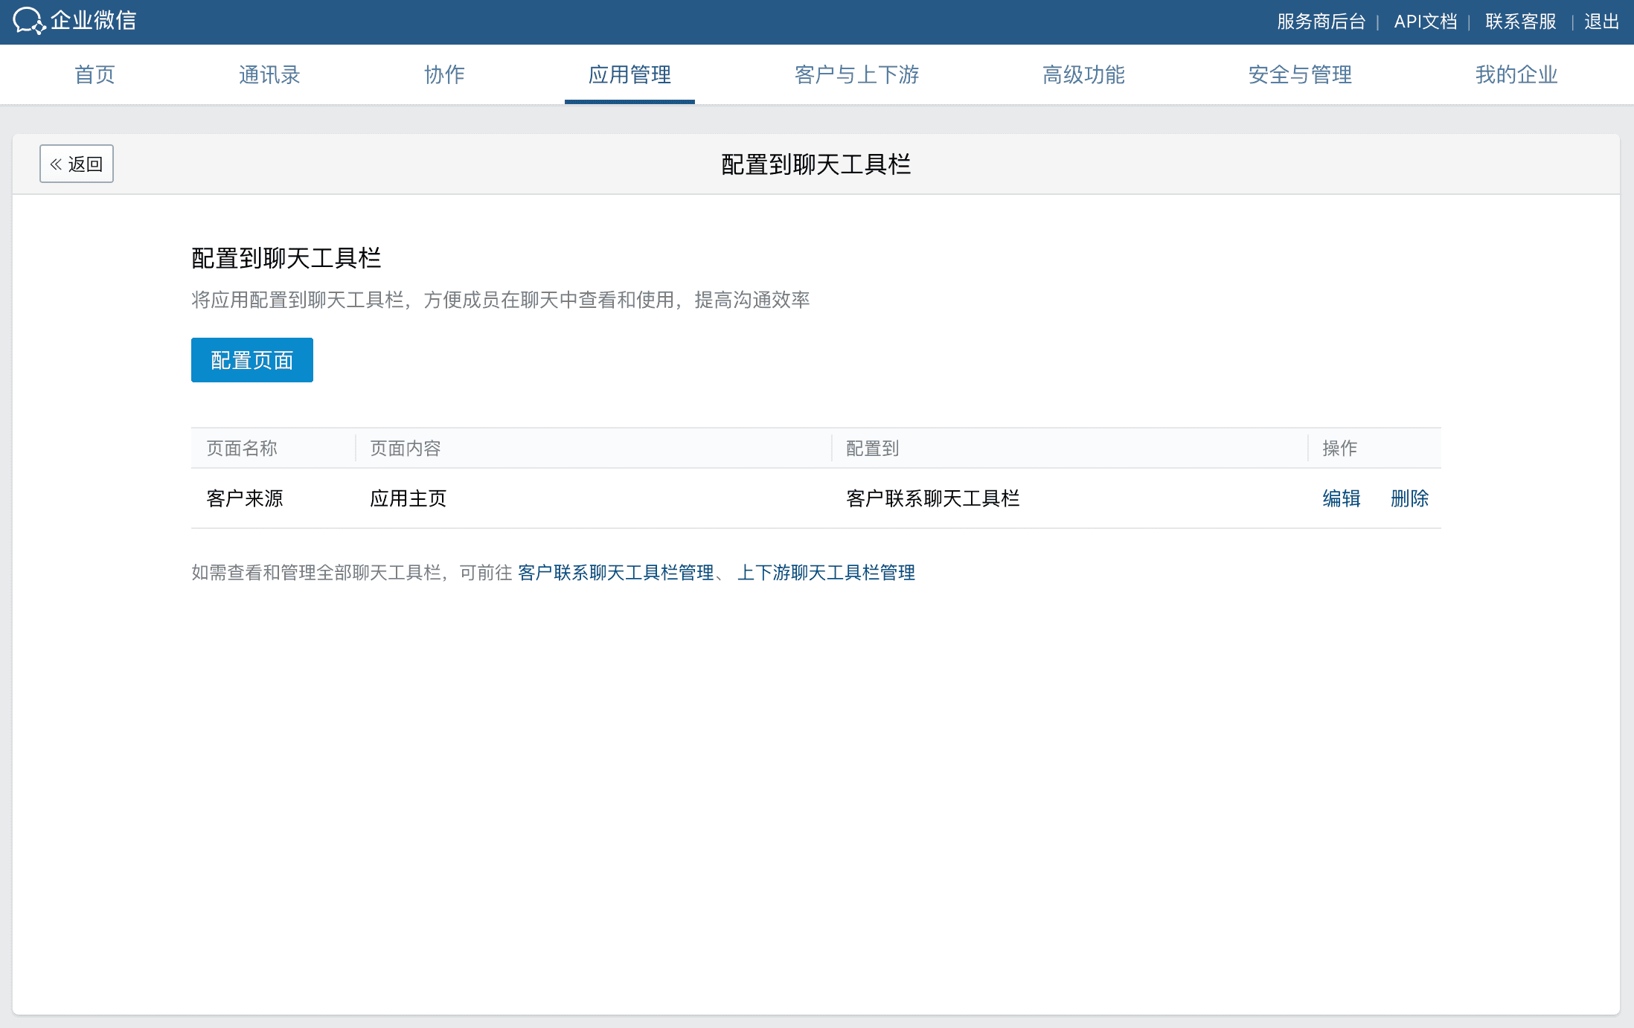
Task: Click the 配置到聊天工具栏 section heading
Action: (x=286, y=258)
